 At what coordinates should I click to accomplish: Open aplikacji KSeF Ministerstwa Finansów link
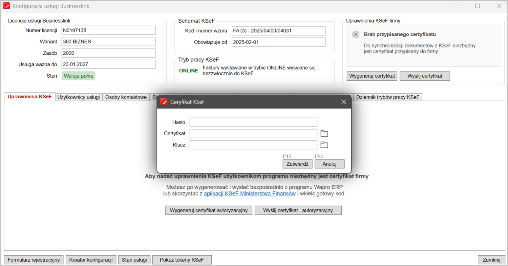[x=249, y=194]
